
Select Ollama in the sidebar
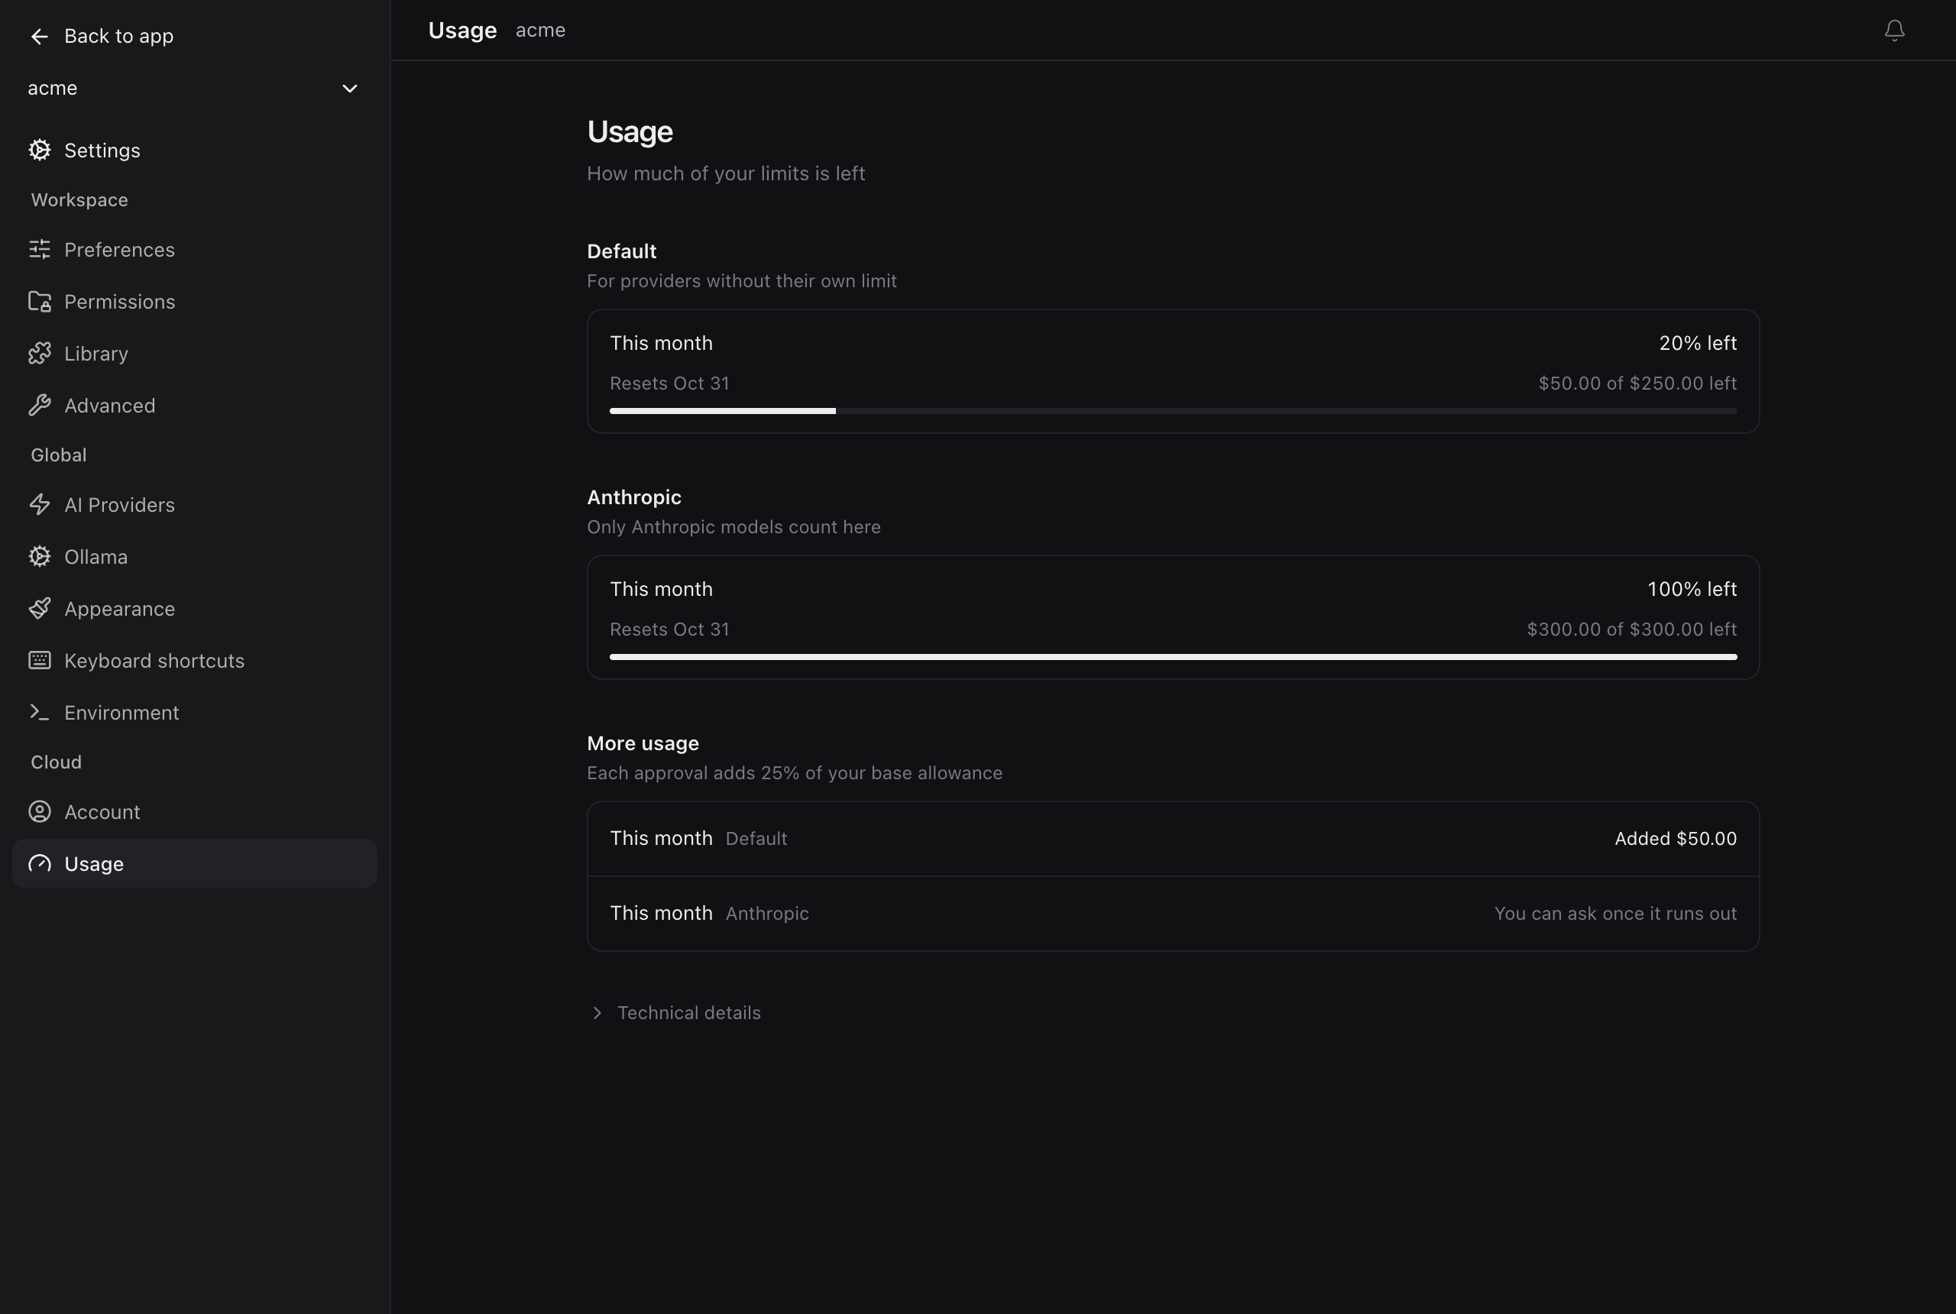pyautogui.click(x=194, y=556)
